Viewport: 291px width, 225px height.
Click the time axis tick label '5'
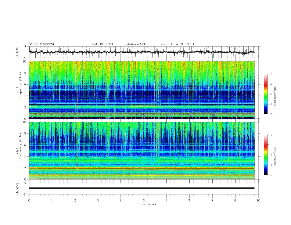144,200
